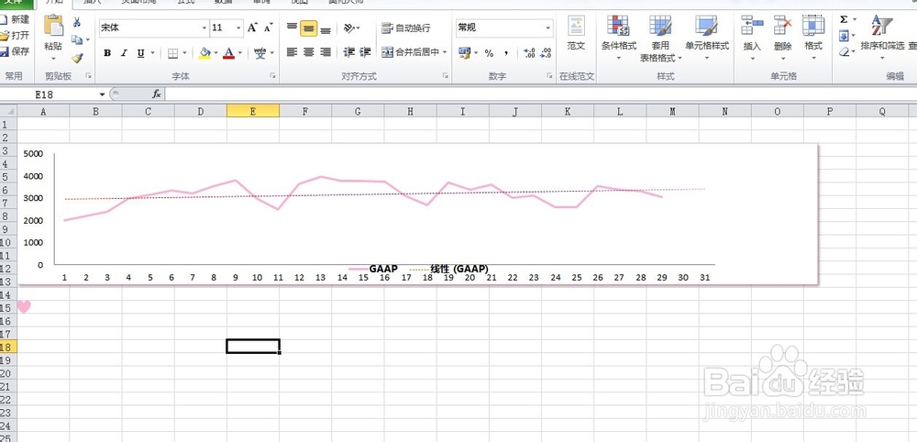Open Font group dialog launcher
The width and height of the screenshot is (917, 442).
pos(273,76)
